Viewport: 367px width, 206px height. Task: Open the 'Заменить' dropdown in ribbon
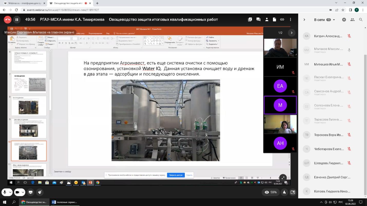(x=213, y=41)
